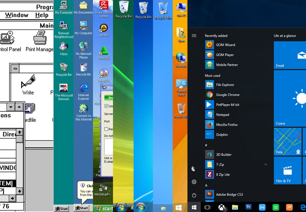Image resolution: width=306 pixels, height=212 pixels.
Task: Open the Window menu in Program Manager
Action: (x=17, y=15)
